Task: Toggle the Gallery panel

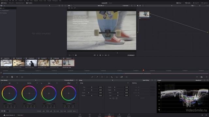Action: 4,3
